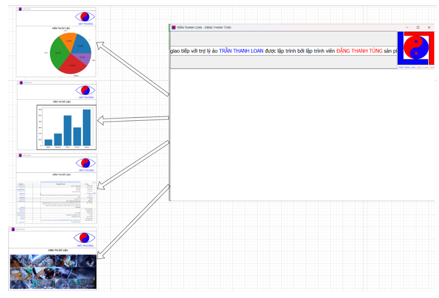Click the title bar icon of the data table window
Screen dimensions: 439x298
coord(20,155)
